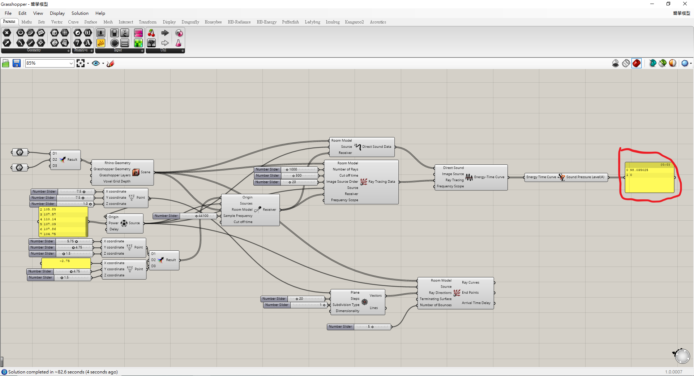The height and width of the screenshot is (376, 694).
Task: Add a Boolean Toggle from Input panel
Action: point(114,33)
